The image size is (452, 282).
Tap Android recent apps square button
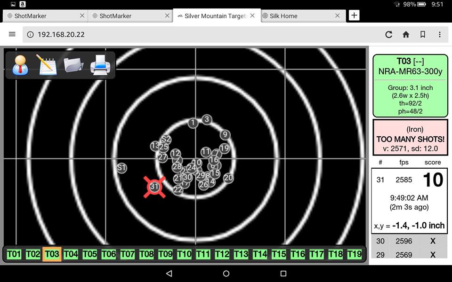pyautogui.click(x=283, y=274)
